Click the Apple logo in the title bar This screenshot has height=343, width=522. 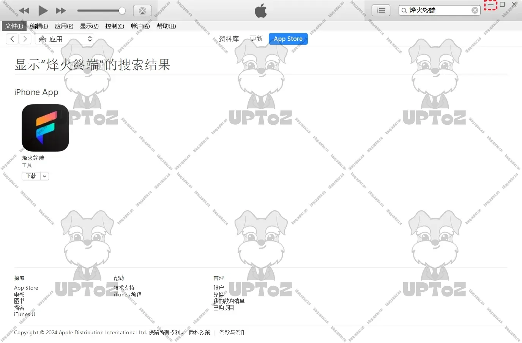tap(261, 11)
